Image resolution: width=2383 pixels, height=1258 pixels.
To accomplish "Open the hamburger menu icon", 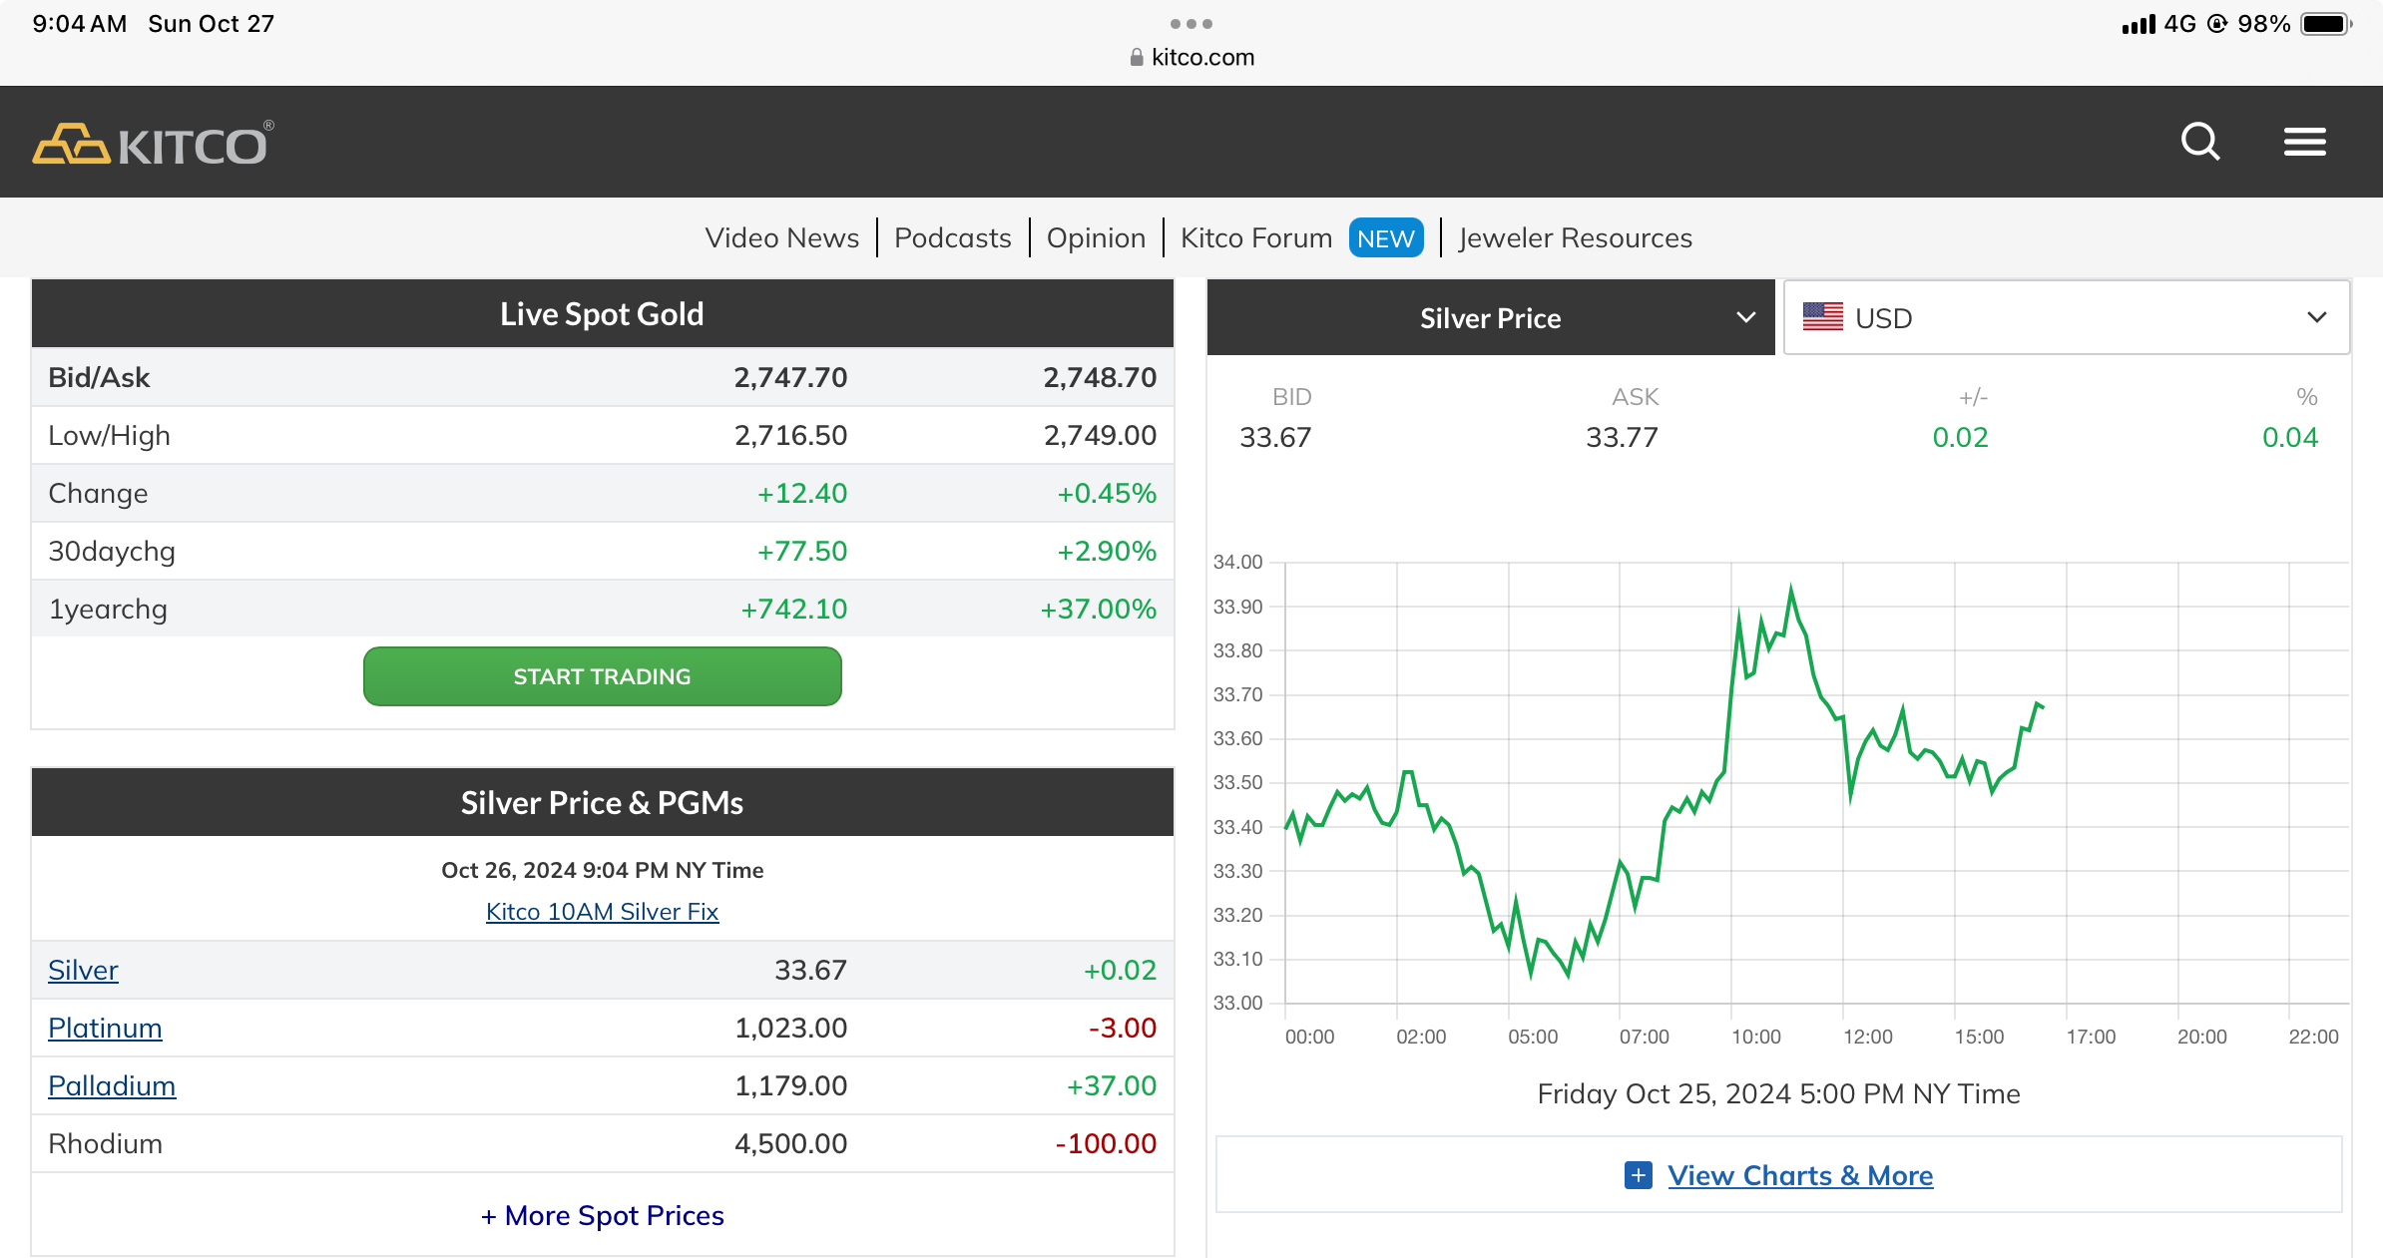I will [2304, 142].
